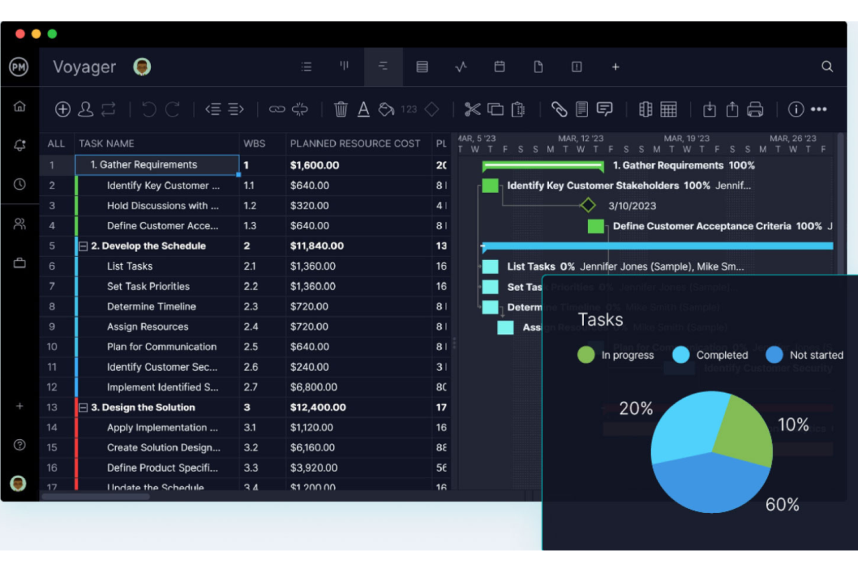Undo the last action
858x572 pixels.
149,109
